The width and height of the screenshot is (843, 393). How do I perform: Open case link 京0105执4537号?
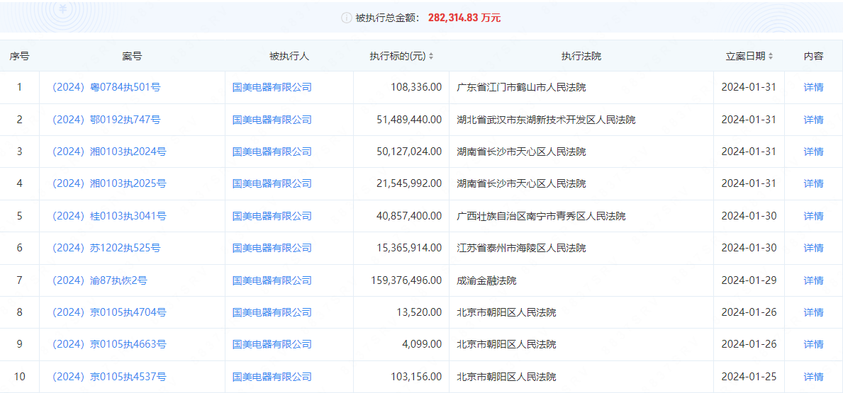(x=109, y=377)
